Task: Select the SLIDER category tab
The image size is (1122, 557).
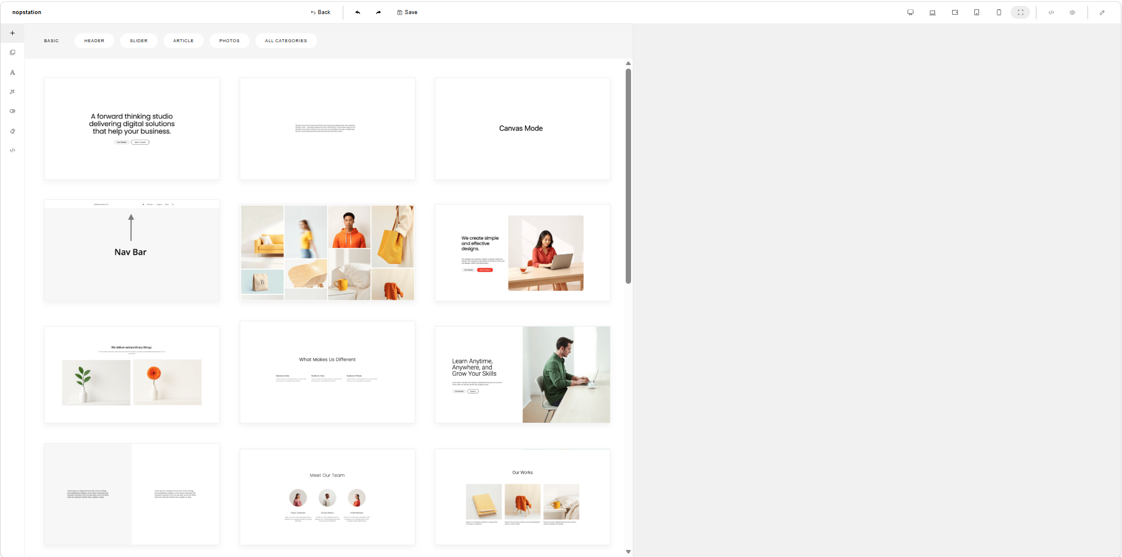Action: tap(139, 40)
